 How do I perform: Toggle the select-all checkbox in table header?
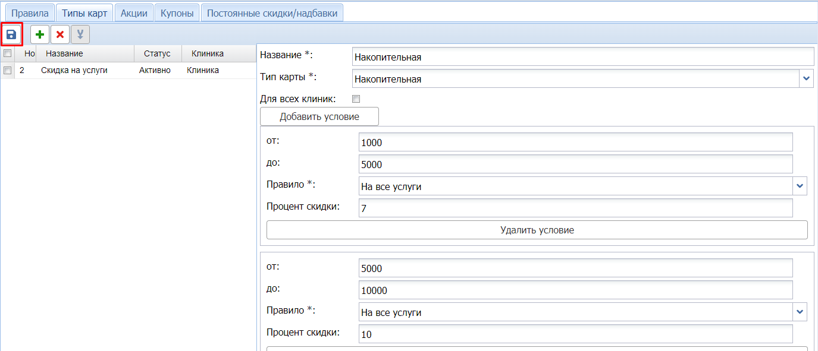click(x=8, y=53)
